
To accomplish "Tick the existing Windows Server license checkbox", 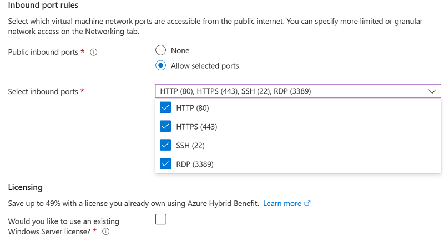I will (x=161, y=219).
